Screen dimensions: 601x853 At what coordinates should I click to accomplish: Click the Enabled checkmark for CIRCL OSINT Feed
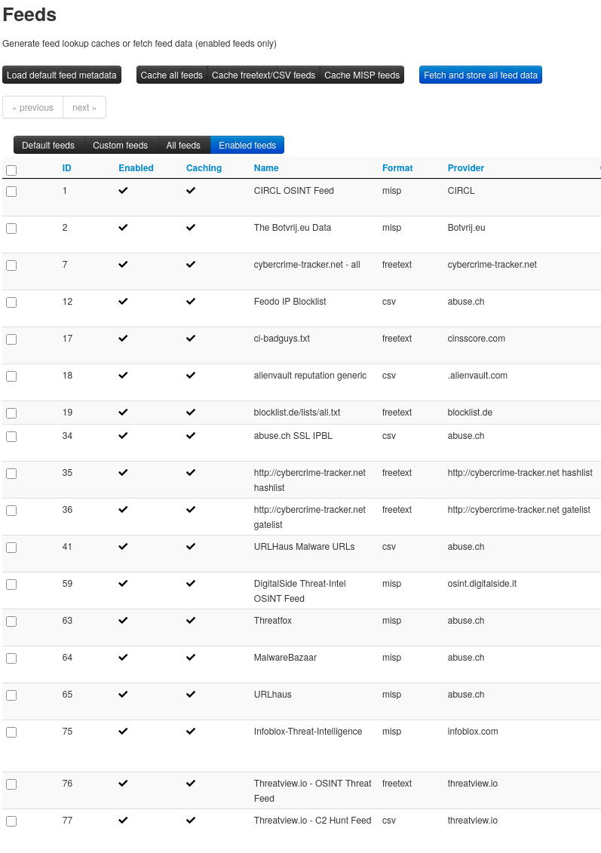tap(123, 190)
